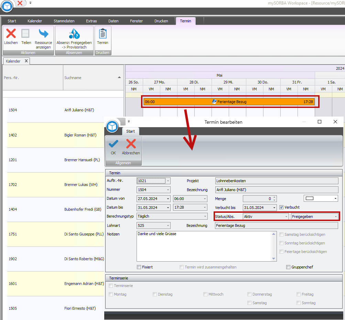Click the mySORBA cube logo in main window

(x=7, y=6)
